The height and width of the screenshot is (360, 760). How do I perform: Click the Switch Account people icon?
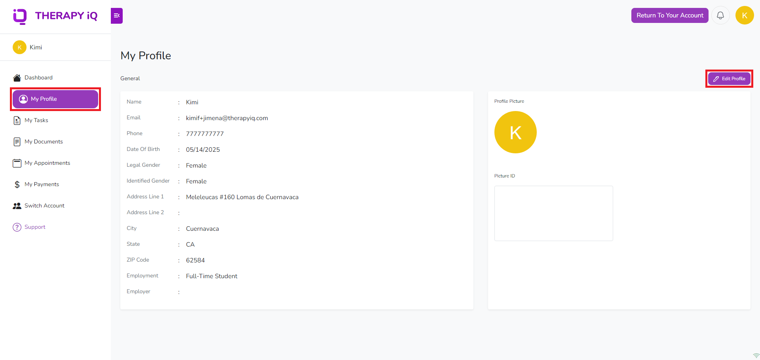coord(16,205)
